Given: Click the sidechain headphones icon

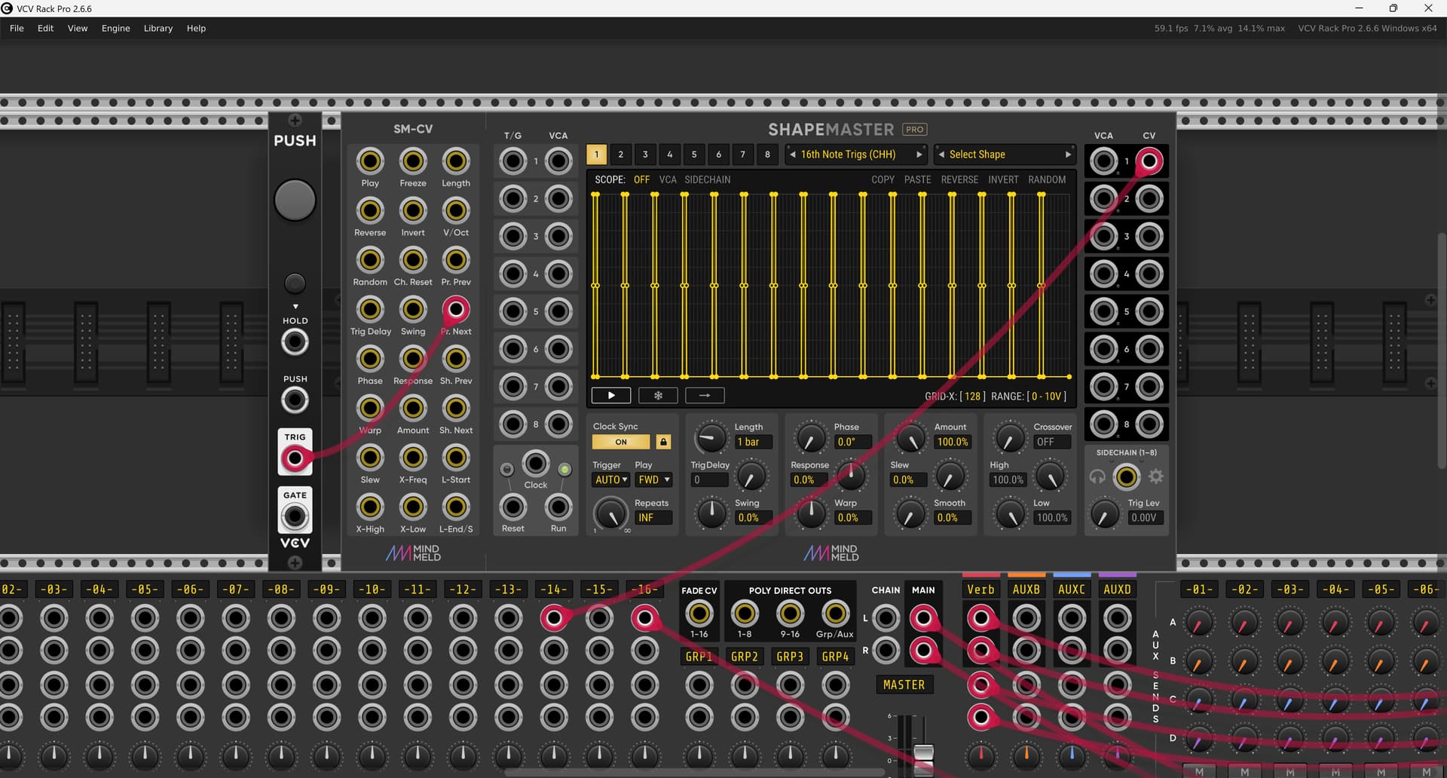Looking at the screenshot, I should click(x=1097, y=476).
